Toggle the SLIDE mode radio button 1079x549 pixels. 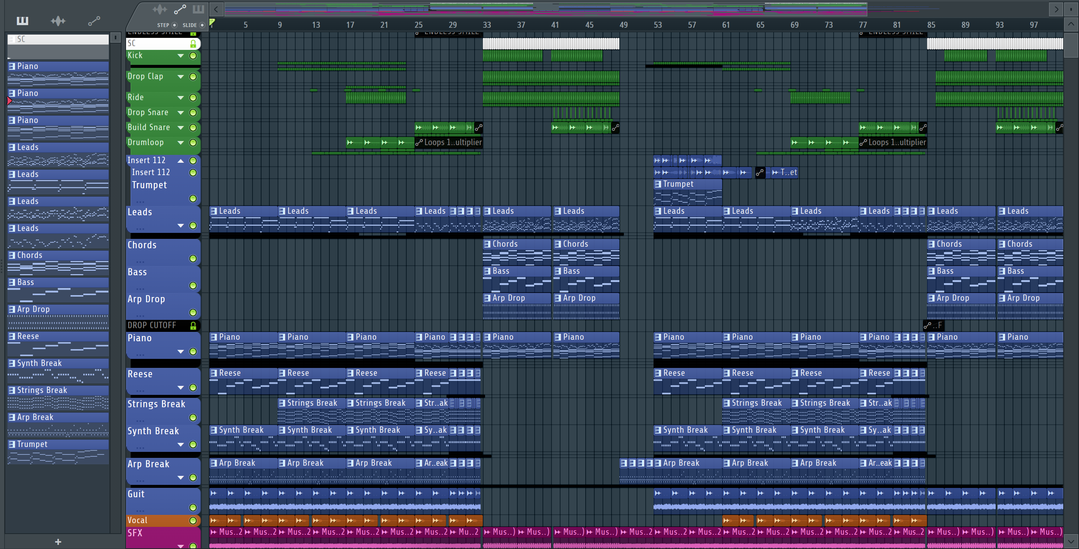202,25
